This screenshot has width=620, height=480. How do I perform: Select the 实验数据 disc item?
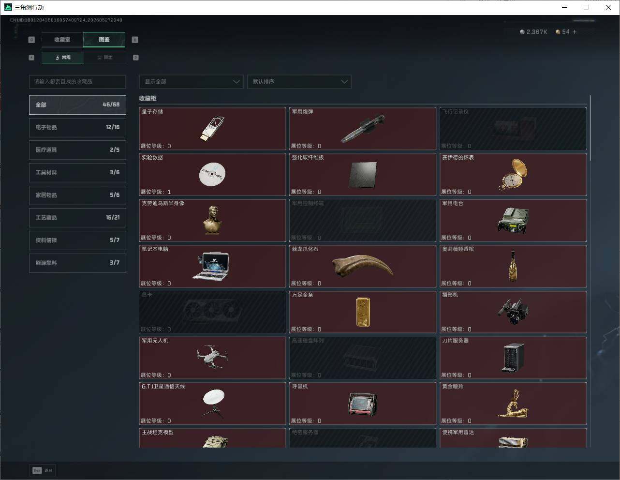(x=212, y=175)
